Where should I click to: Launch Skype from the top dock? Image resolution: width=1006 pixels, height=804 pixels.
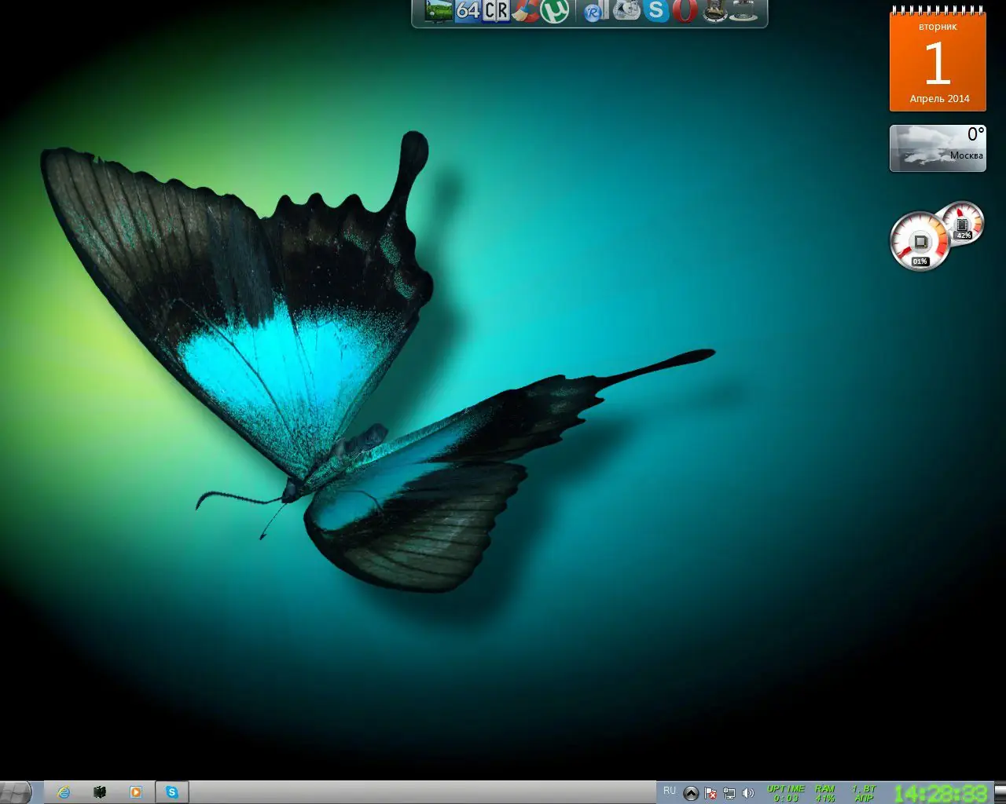pos(656,11)
